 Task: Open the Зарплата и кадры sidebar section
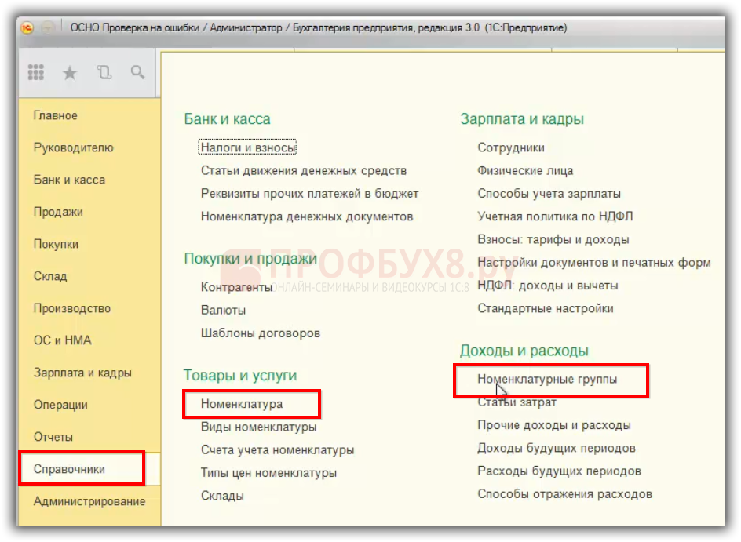82,373
